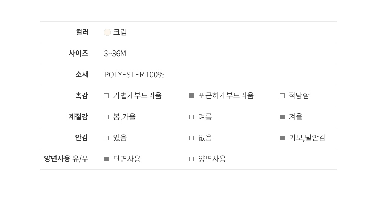The width and height of the screenshot is (377, 202).
Task: Click the 양면사용 유/무 row label
Action: point(66,159)
